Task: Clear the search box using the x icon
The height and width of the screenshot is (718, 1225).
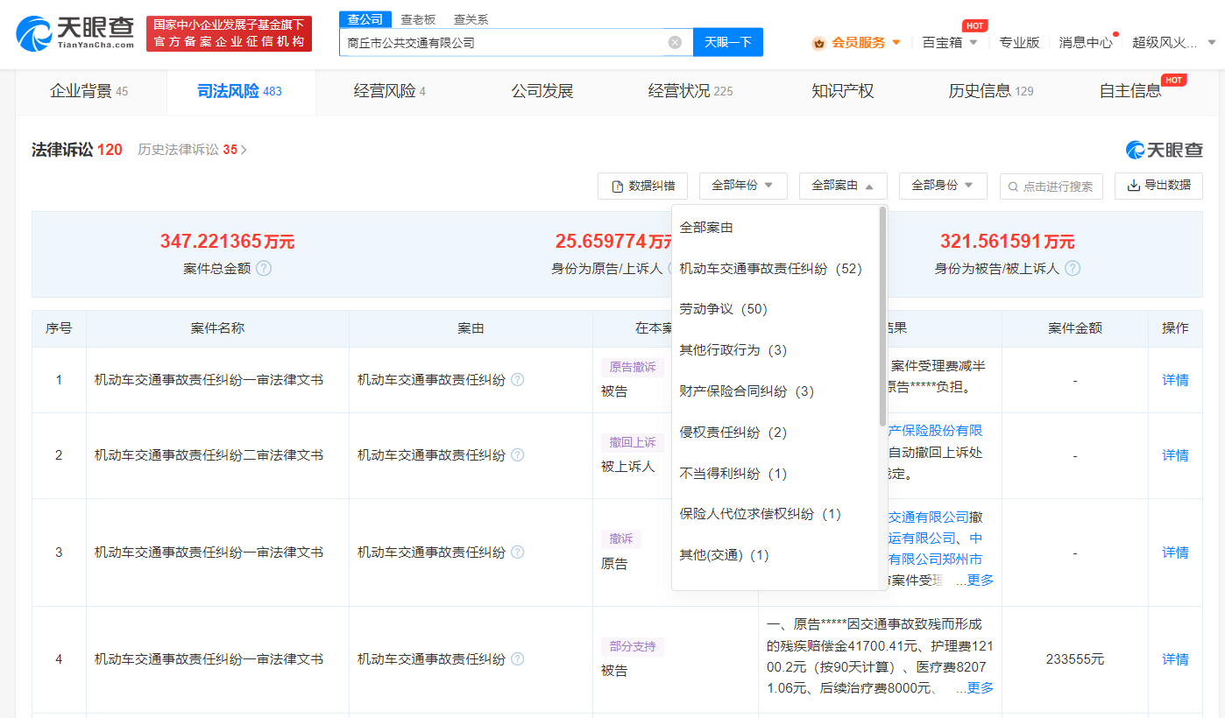Action: coord(674,42)
